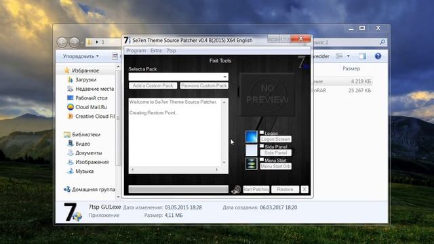Click the 7 logo in patcher title bar
This screenshot has width=434, height=244.
(x=127, y=41)
